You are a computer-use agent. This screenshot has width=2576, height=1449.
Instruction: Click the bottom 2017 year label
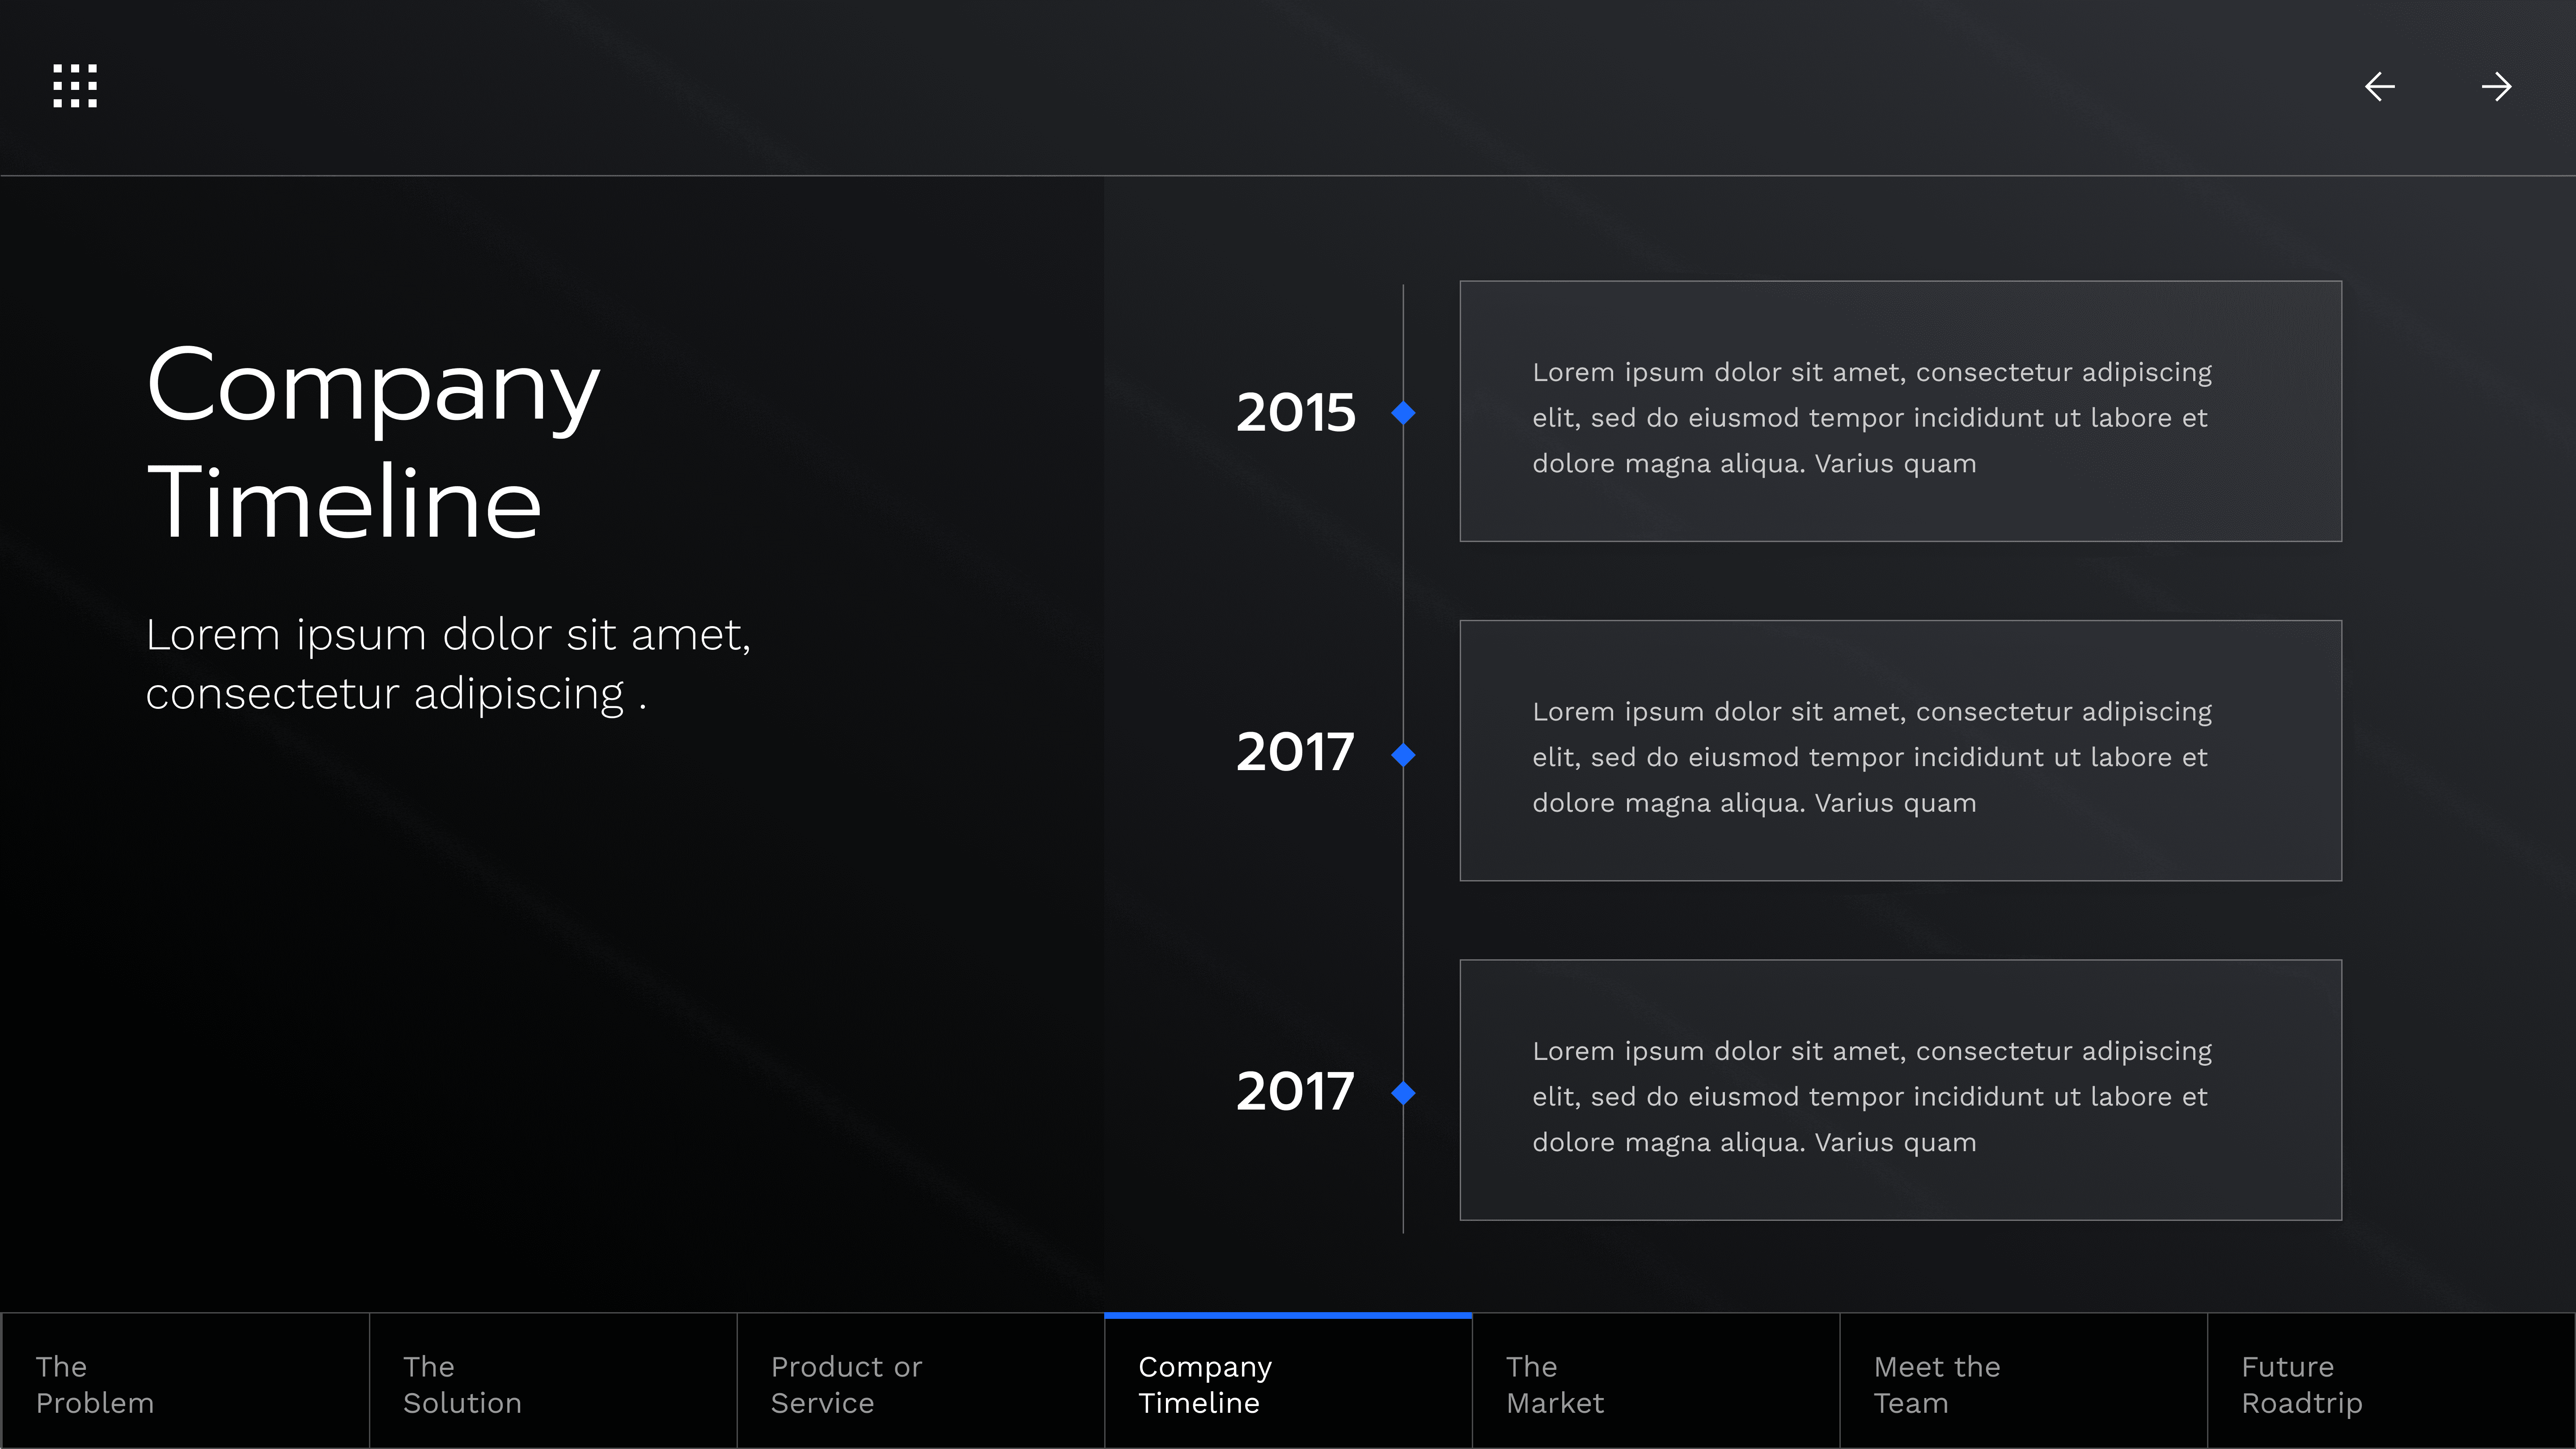tap(1296, 1091)
